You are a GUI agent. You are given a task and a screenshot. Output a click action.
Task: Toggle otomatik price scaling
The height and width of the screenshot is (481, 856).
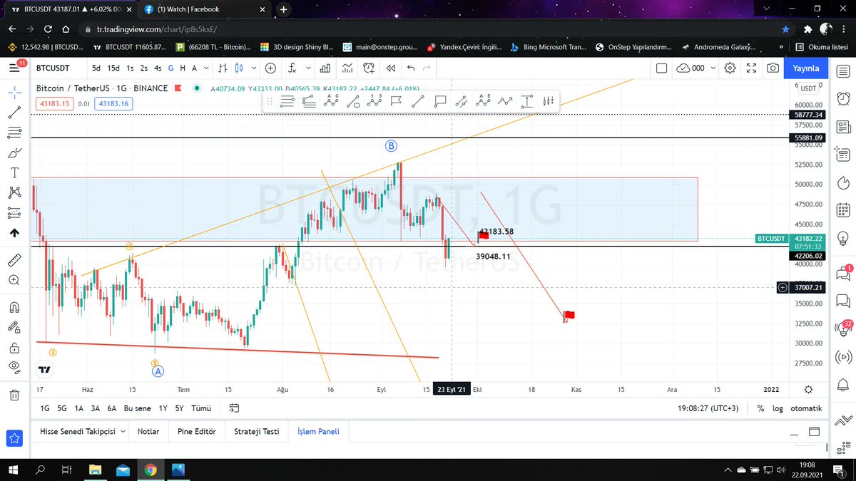(807, 408)
